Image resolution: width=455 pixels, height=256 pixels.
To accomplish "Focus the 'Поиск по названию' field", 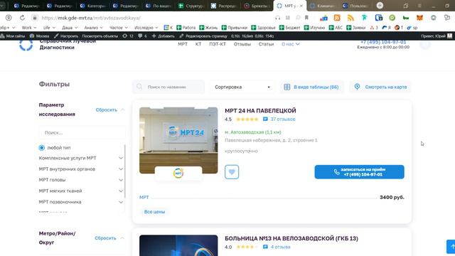I will pyautogui.click(x=168, y=87).
